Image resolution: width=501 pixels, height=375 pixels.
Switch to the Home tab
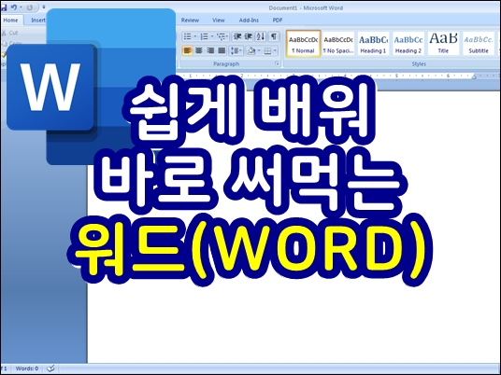coord(11,21)
